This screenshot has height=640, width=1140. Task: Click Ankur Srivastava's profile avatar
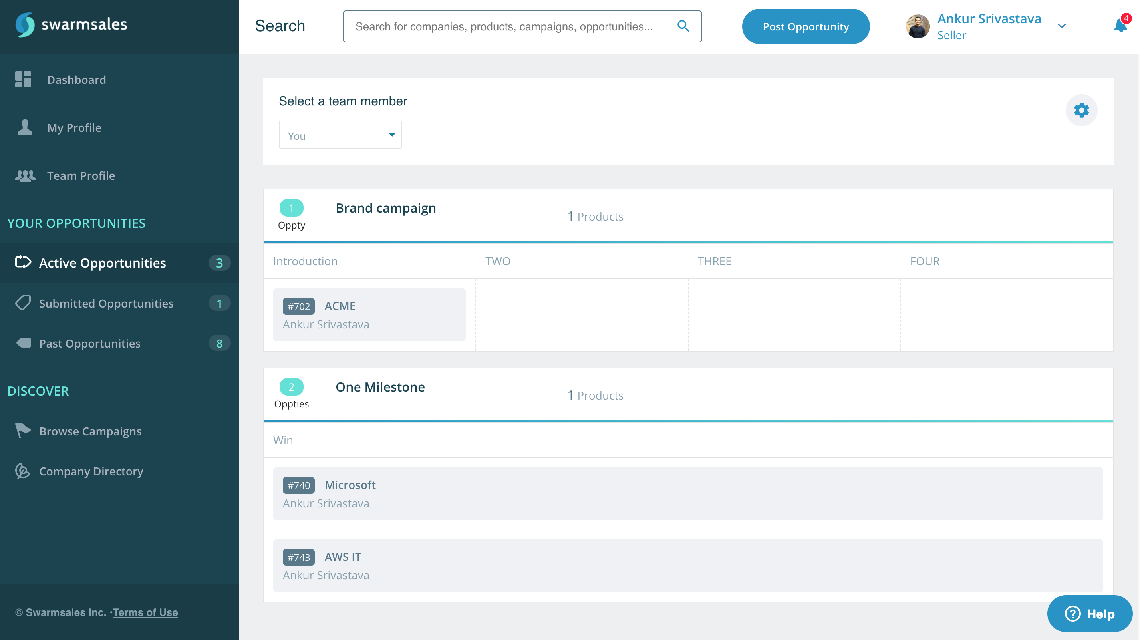pos(918,26)
